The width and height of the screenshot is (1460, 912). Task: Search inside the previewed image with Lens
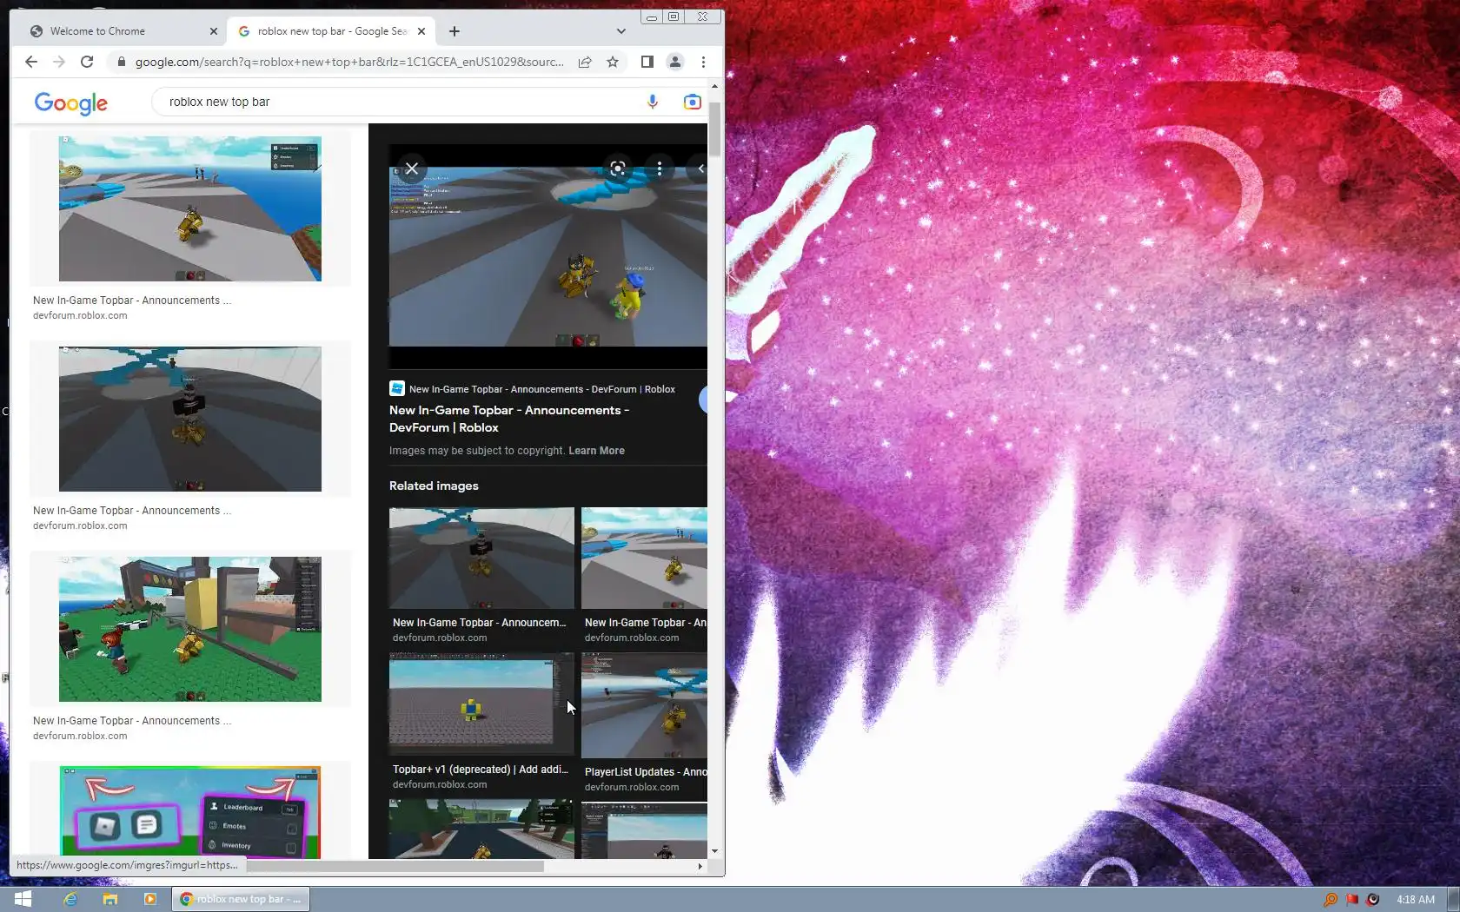point(618,169)
